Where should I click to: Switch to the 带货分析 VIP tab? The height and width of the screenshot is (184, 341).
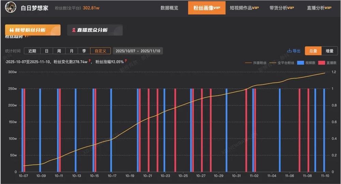[282, 8]
